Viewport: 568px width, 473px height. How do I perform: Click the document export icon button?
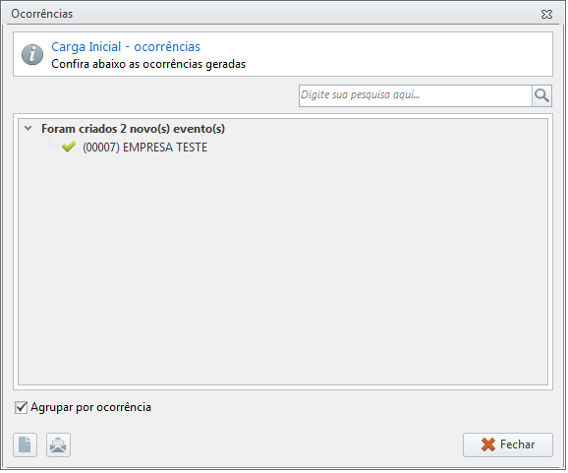25,444
